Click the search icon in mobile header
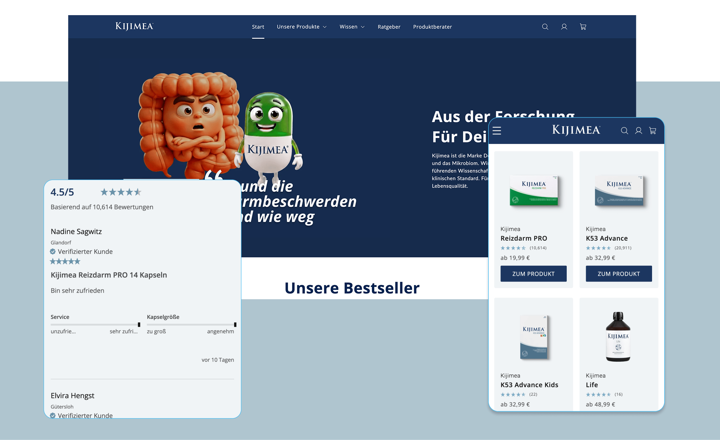Screen dimensions: 720x440 (x=624, y=130)
